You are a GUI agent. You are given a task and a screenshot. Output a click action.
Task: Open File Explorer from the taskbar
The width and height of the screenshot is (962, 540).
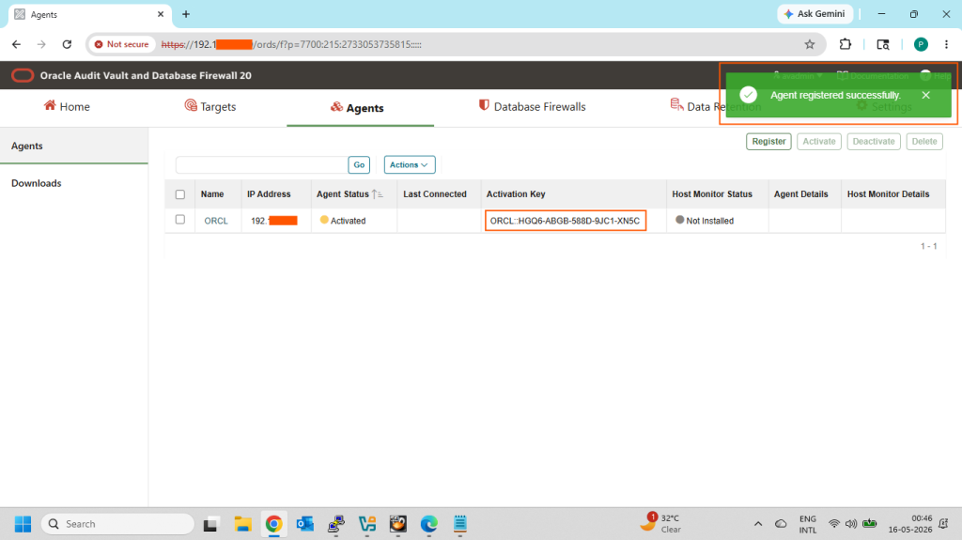243,524
